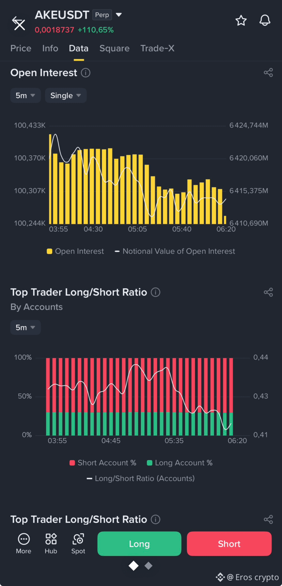Toggle Short Account % legend series
Image resolution: width=282 pixels, height=586 pixels.
[x=103, y=463]
